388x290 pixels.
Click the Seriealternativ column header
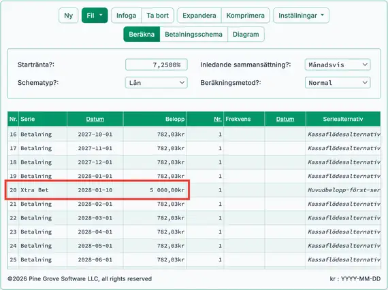point(343,120)
